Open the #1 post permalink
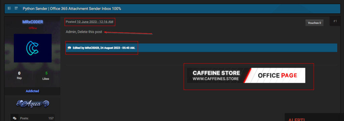344x121 pixels. click(335, 21)
